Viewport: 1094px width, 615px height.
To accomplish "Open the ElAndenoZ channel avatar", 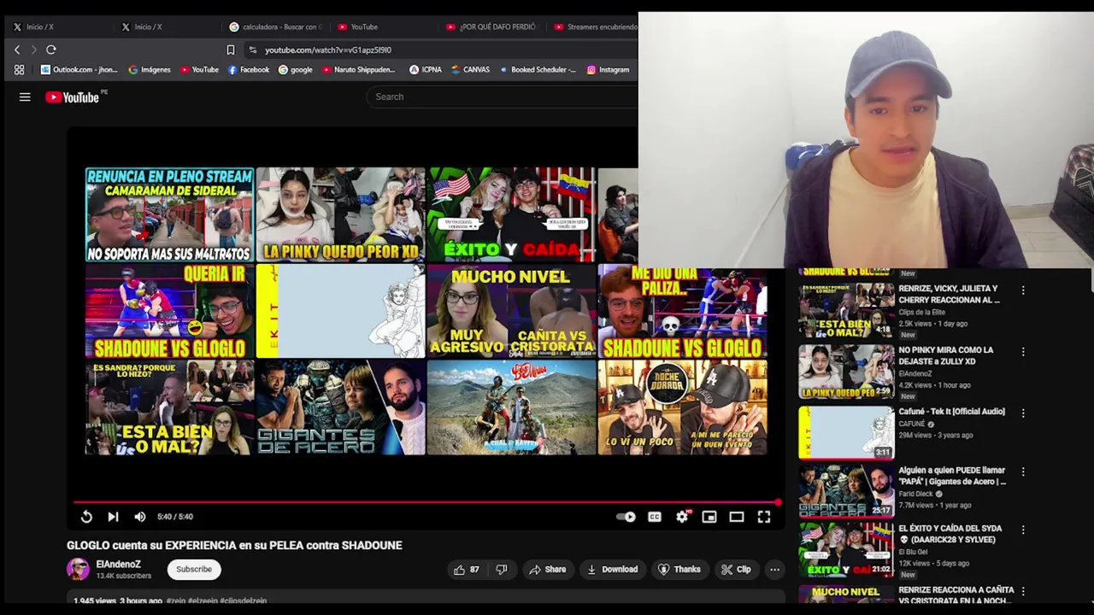I will click(78, 570).
